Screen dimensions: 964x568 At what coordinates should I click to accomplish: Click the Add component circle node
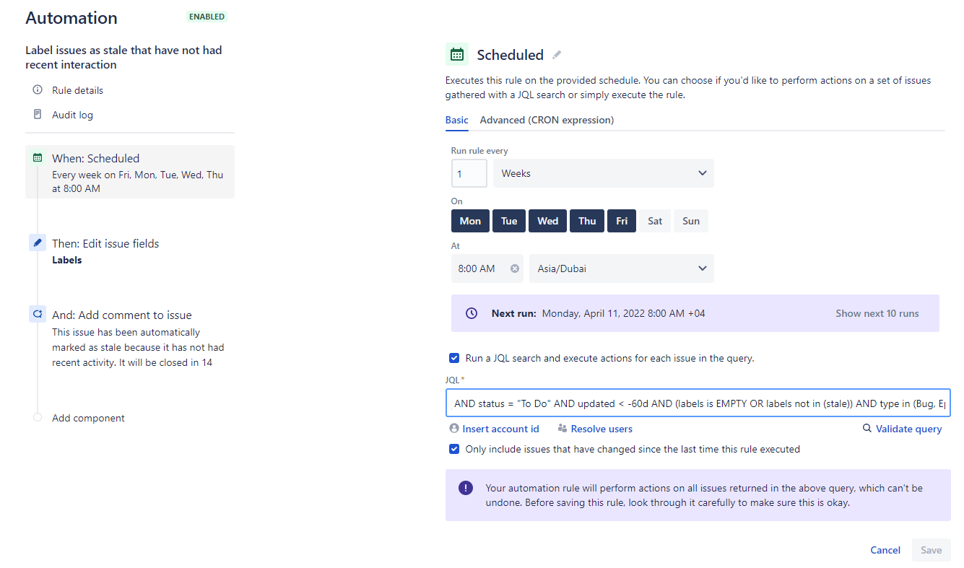click(x=38, y=418)
